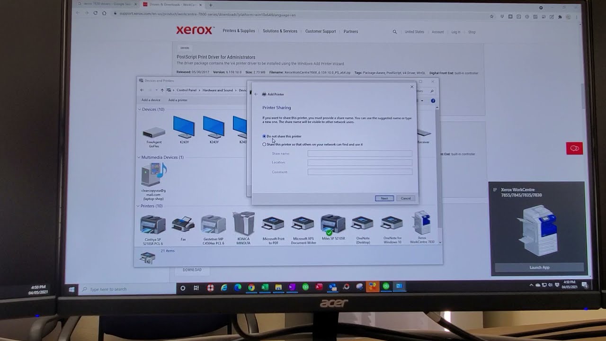Click the search magnifier on Xerox site
Image resolution: width=606 pixels, height=341 pixels.
[x=395, y=32]
